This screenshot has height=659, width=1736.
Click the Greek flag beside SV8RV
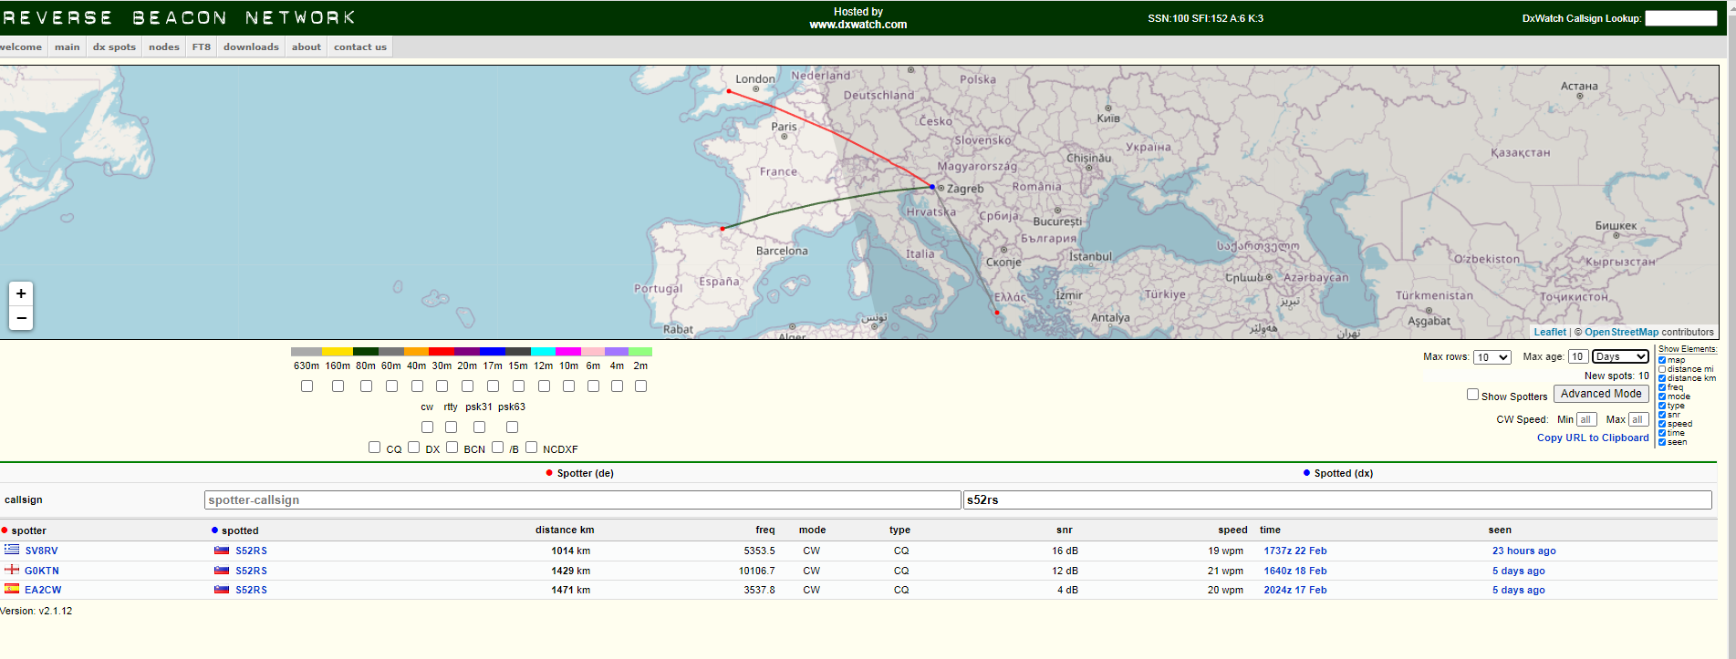click(12, 550)
